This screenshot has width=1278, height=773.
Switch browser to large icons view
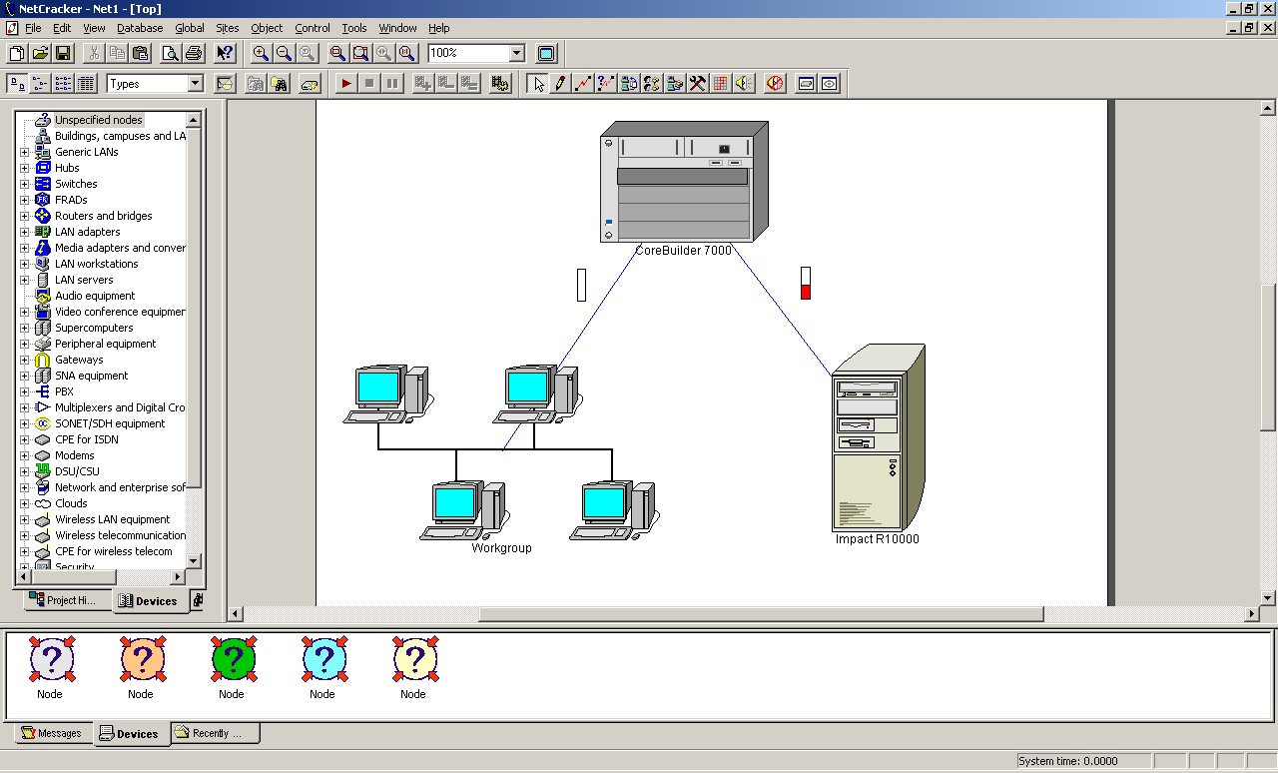click(17, 84)
